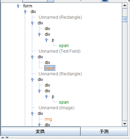
Task: Select the orange img node
Action: click(x=48, y=119)
